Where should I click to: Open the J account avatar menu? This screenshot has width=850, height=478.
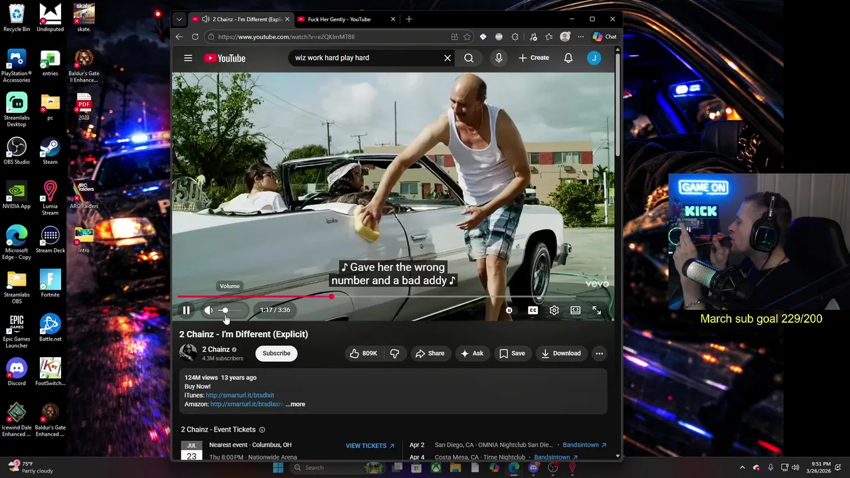594,58
